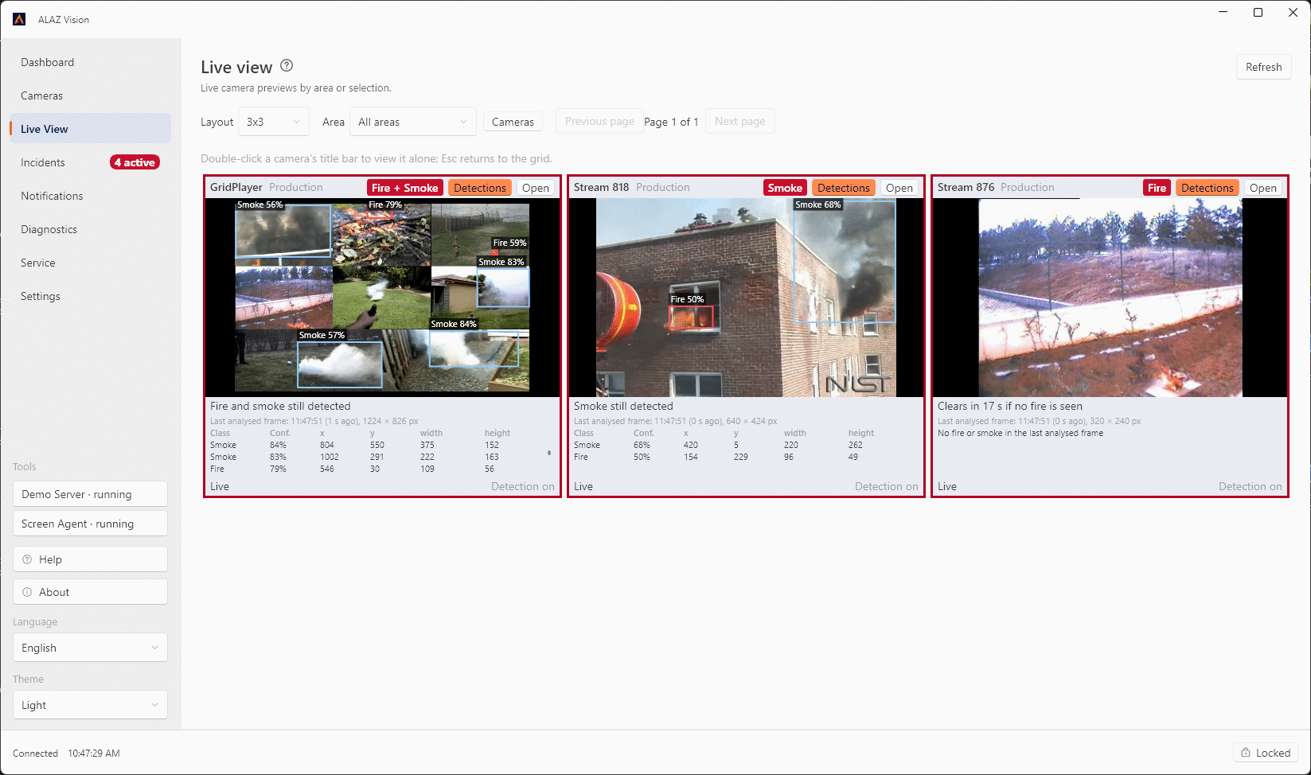The width and height of the screenshot is (1311, 775).
Task: Expand the Area 'All areas' dropdown
Action: click(413, 122)
